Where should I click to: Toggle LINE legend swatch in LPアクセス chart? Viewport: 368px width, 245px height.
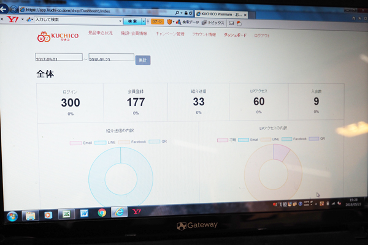click(x=266, y=140)
